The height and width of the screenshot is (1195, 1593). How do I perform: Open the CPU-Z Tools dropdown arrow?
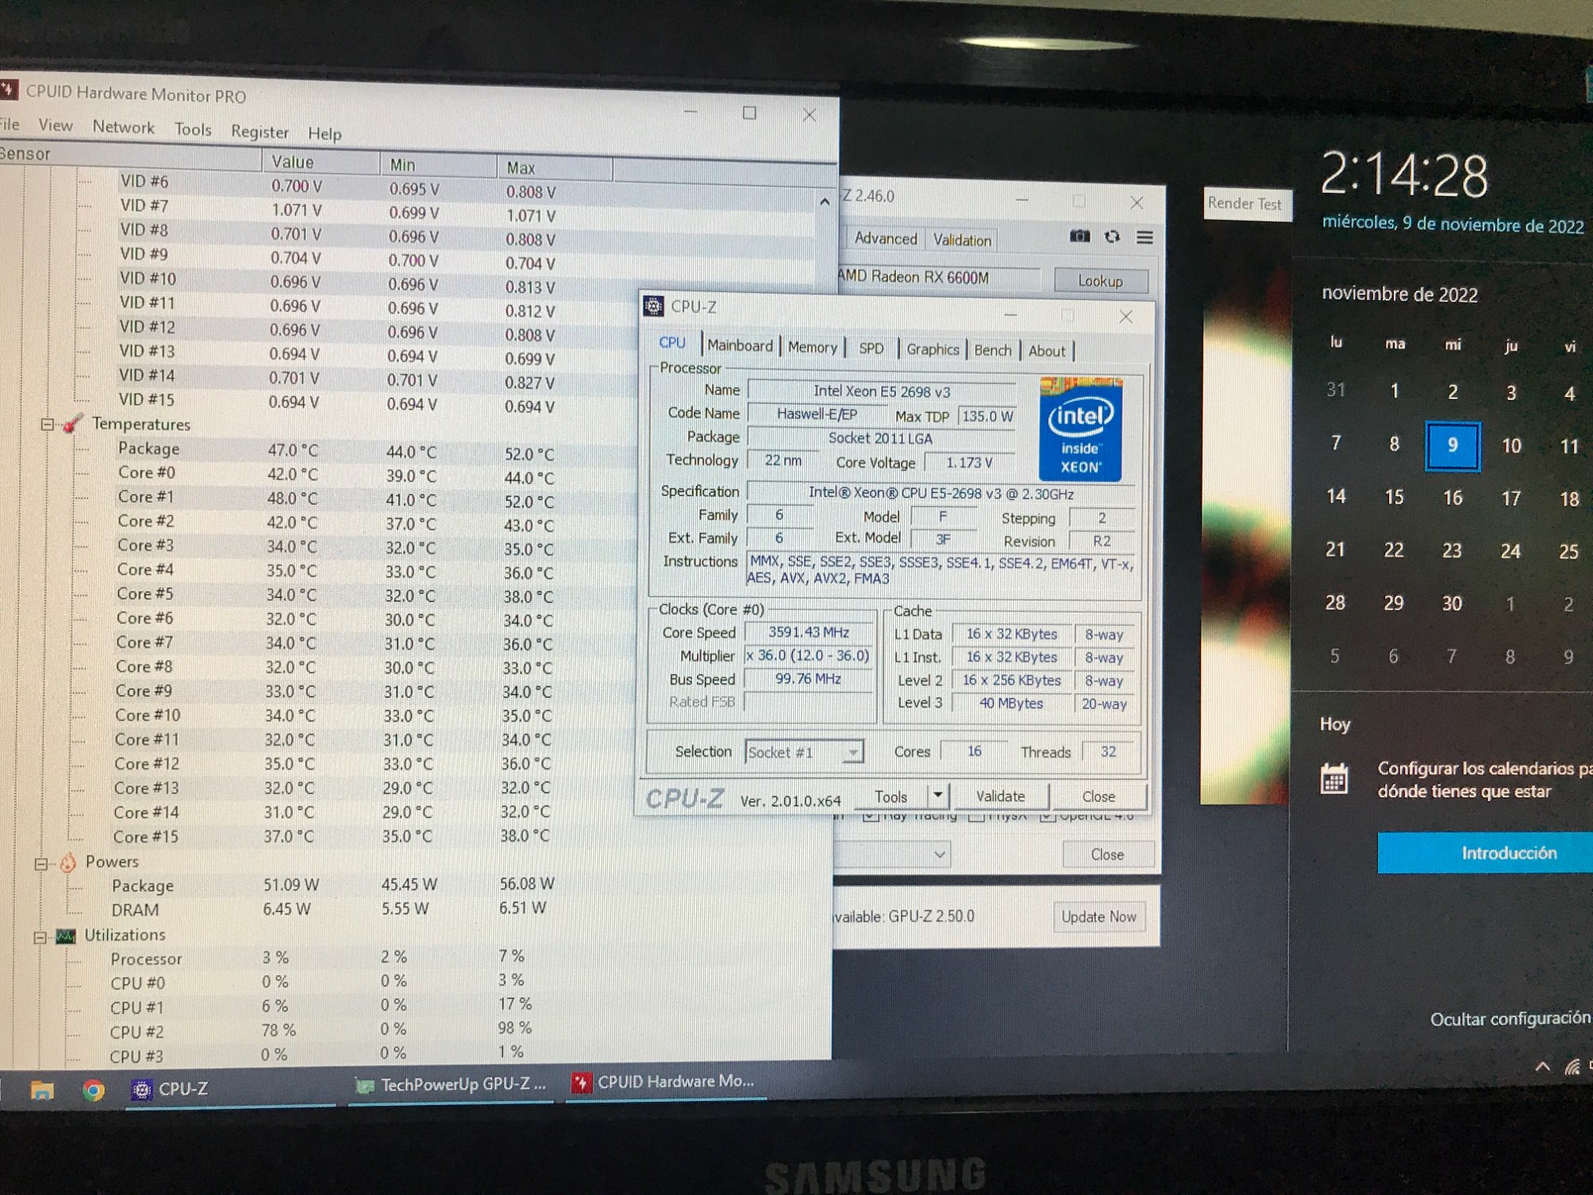pos(938,795)
